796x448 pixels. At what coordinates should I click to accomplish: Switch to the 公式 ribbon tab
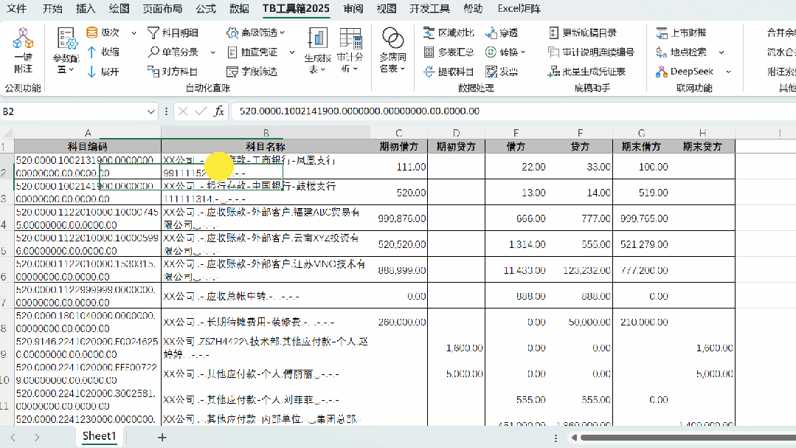[x=206, y=9]
